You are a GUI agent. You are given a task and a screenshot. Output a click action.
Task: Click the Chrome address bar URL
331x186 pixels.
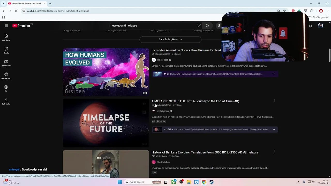pyautogui.click(x=58, y=11)
